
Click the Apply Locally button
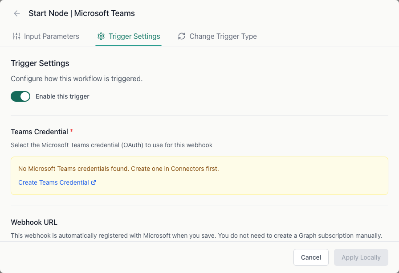pyautogui.click(x=361, y=257)
